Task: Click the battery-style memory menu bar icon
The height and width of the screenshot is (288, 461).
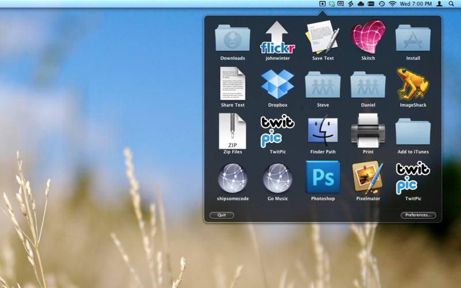Action: coord(371,4)
